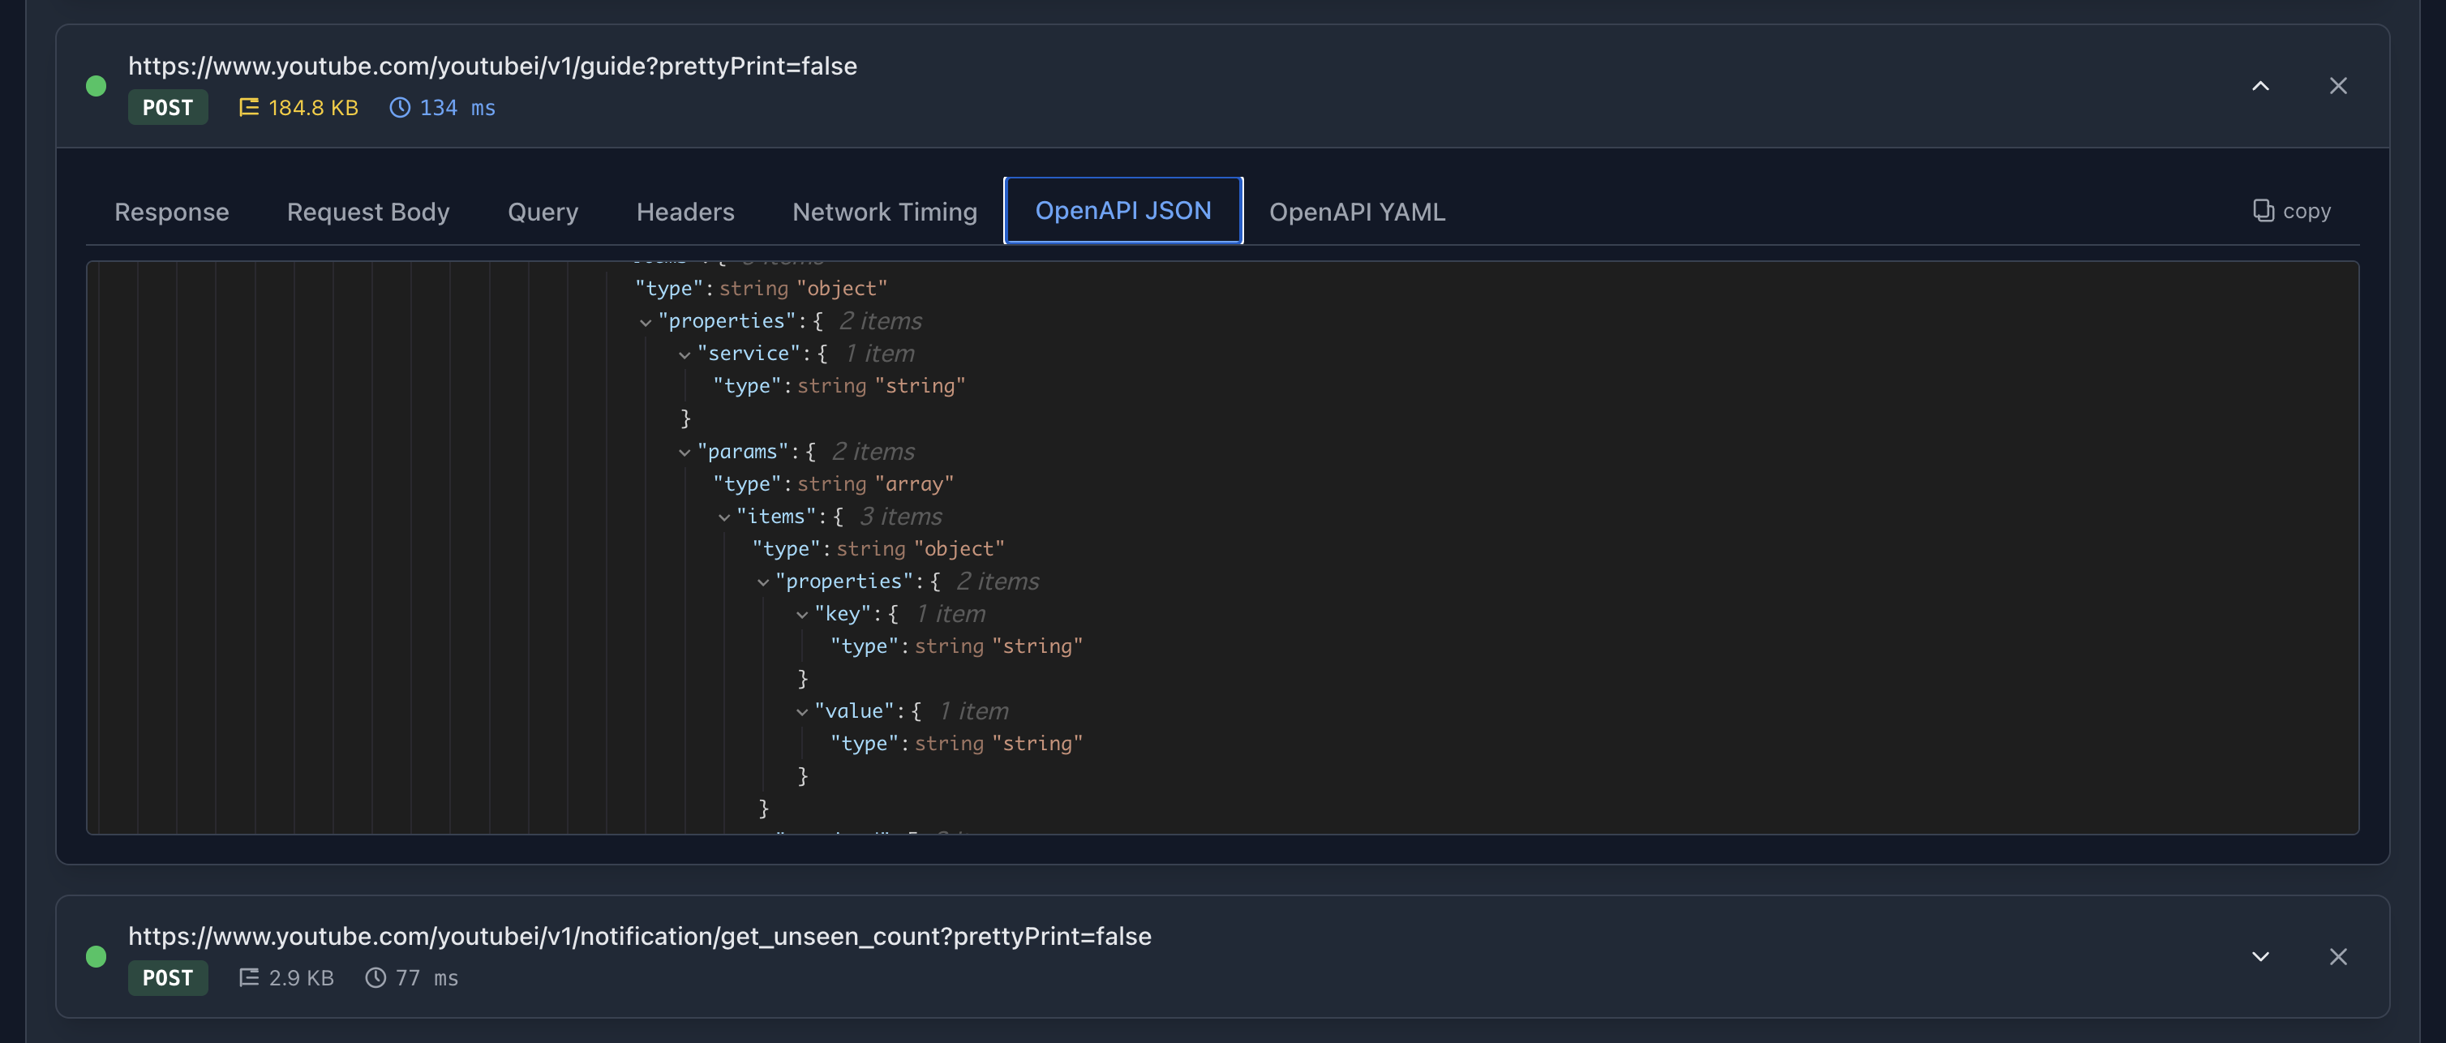Open the Response tab

172,212
